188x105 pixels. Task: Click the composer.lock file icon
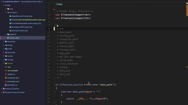point(6,81)
